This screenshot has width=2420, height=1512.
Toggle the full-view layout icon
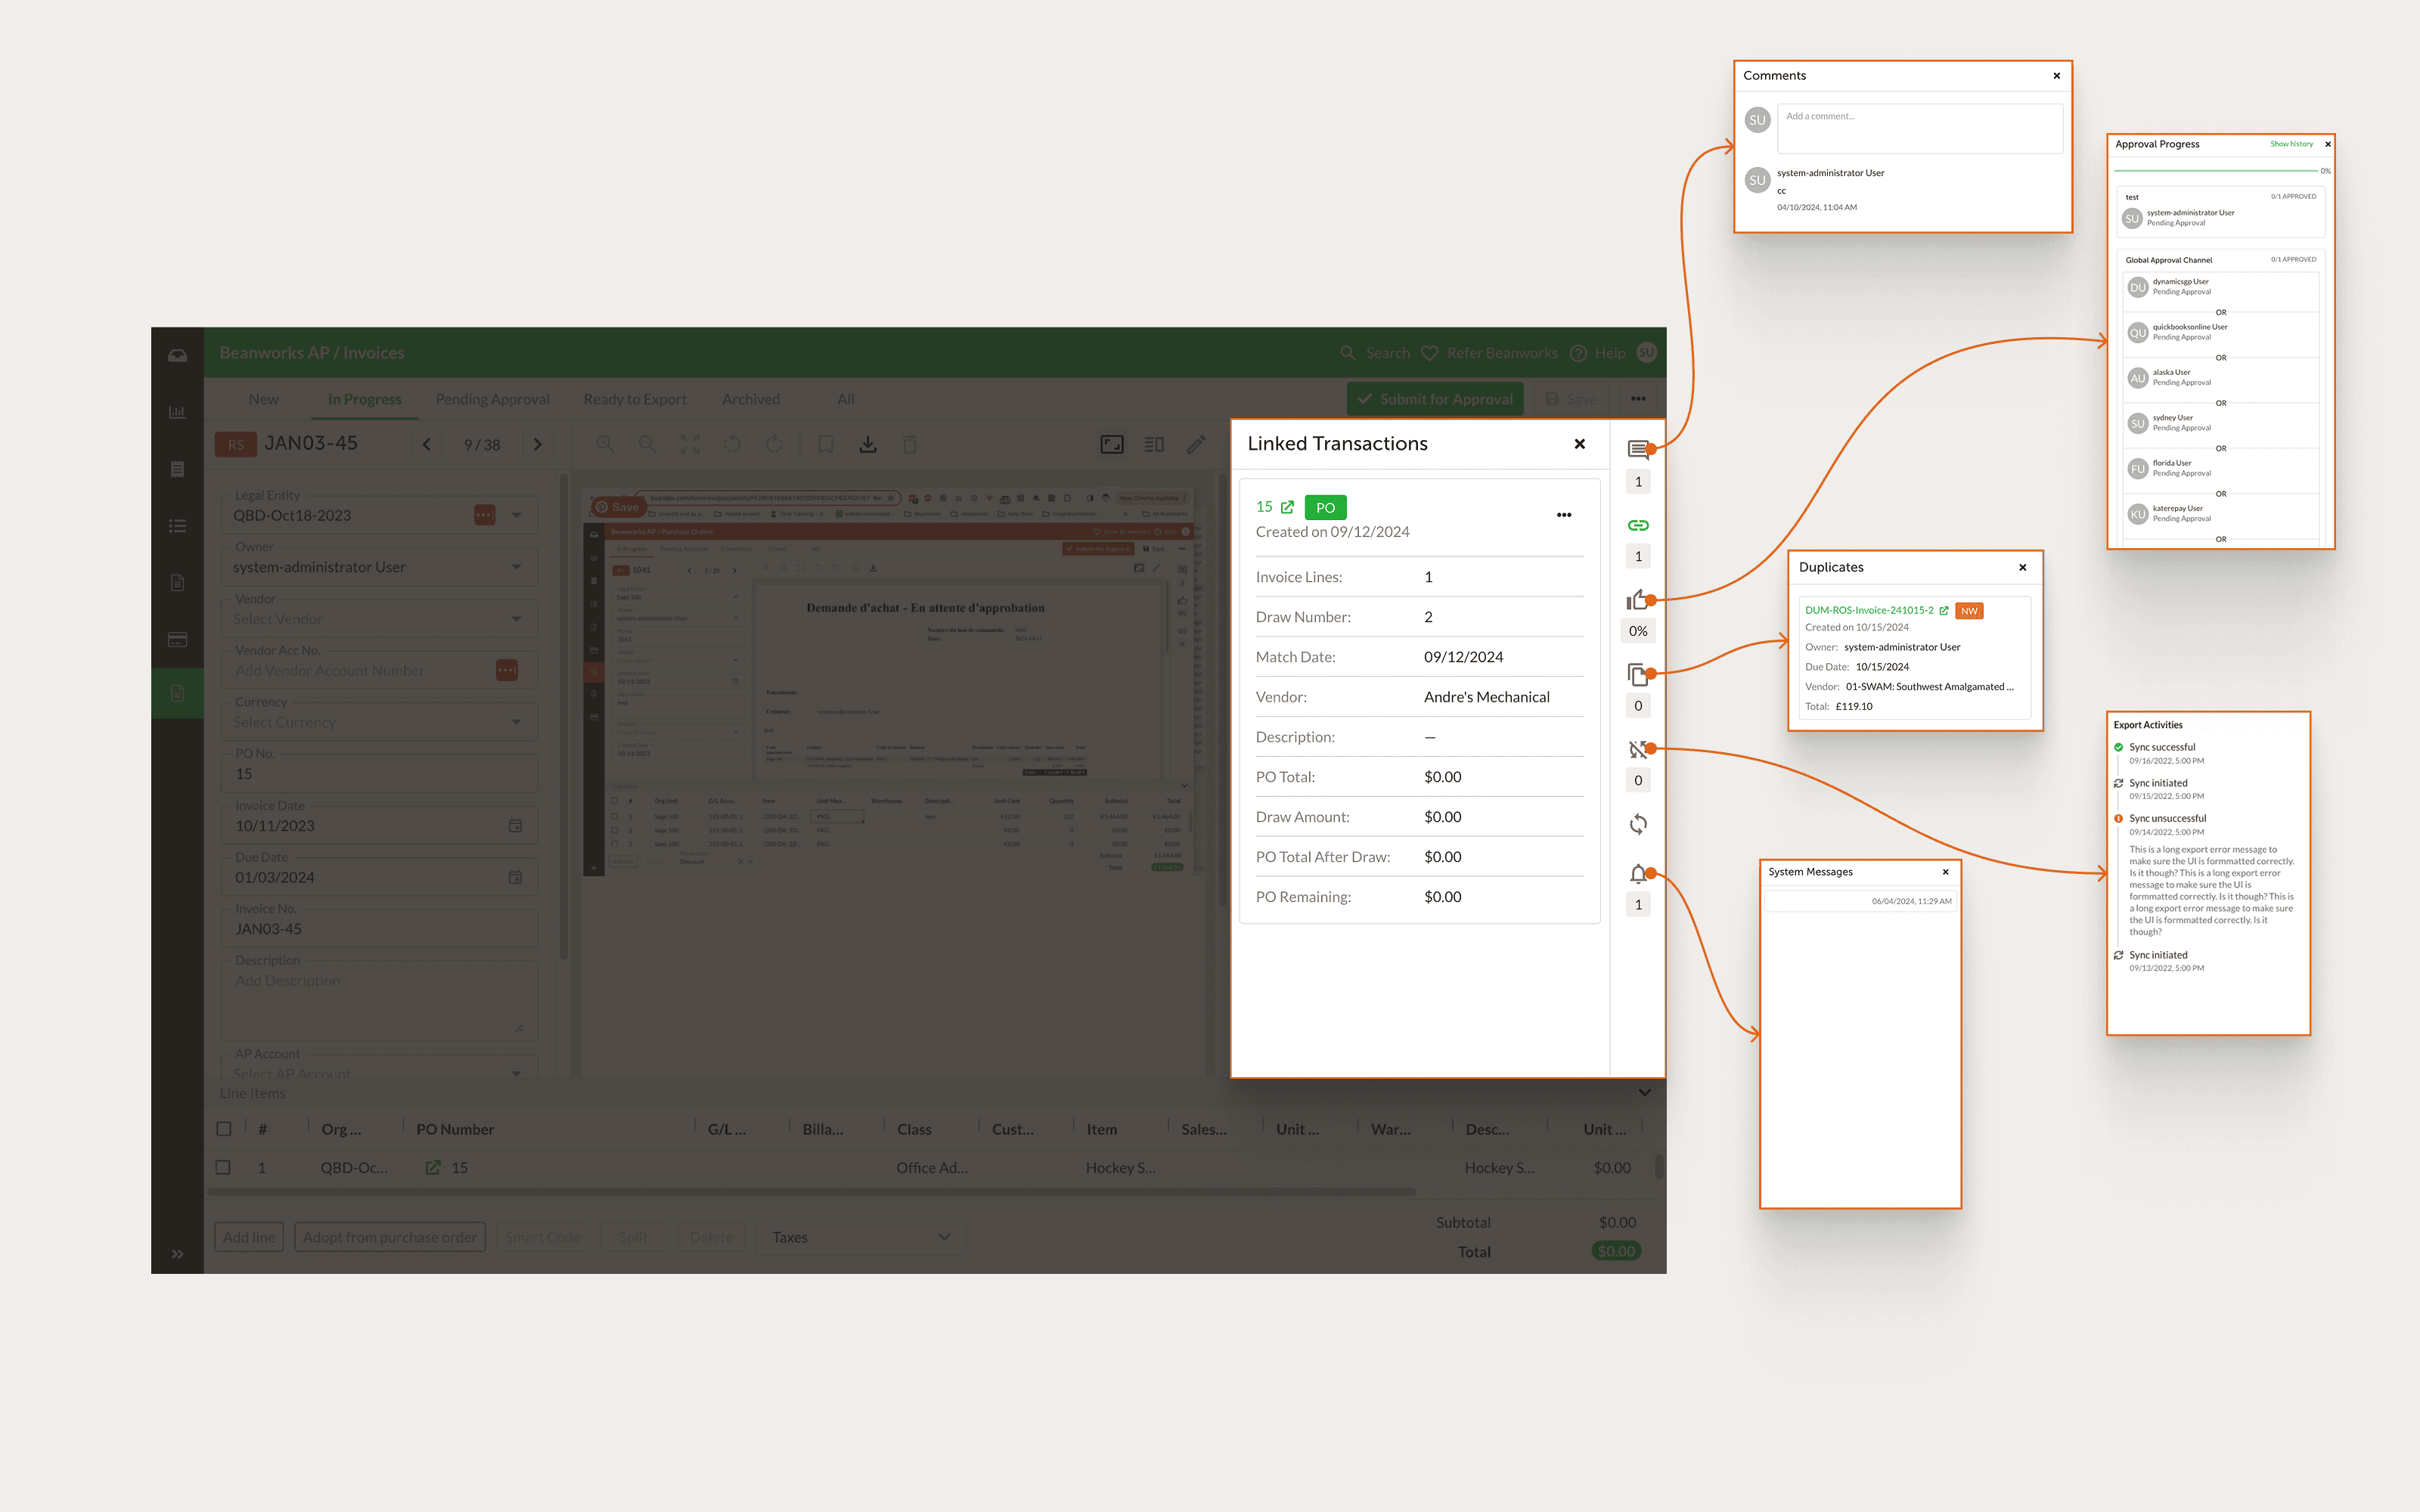[x=1112, y=444]
